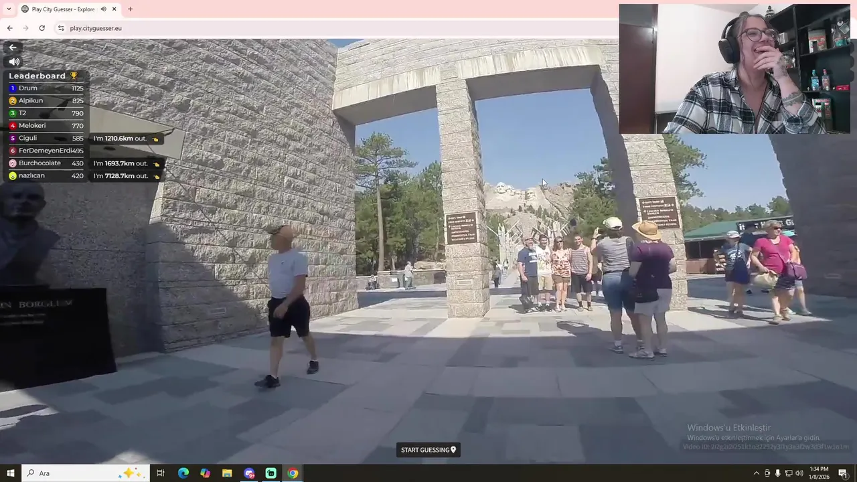Show hidden system tray icons
Screen dimensions: 857x482
pos(757,473)
